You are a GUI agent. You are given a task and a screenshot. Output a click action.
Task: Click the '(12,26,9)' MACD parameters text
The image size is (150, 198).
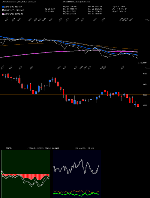point(32,148)
